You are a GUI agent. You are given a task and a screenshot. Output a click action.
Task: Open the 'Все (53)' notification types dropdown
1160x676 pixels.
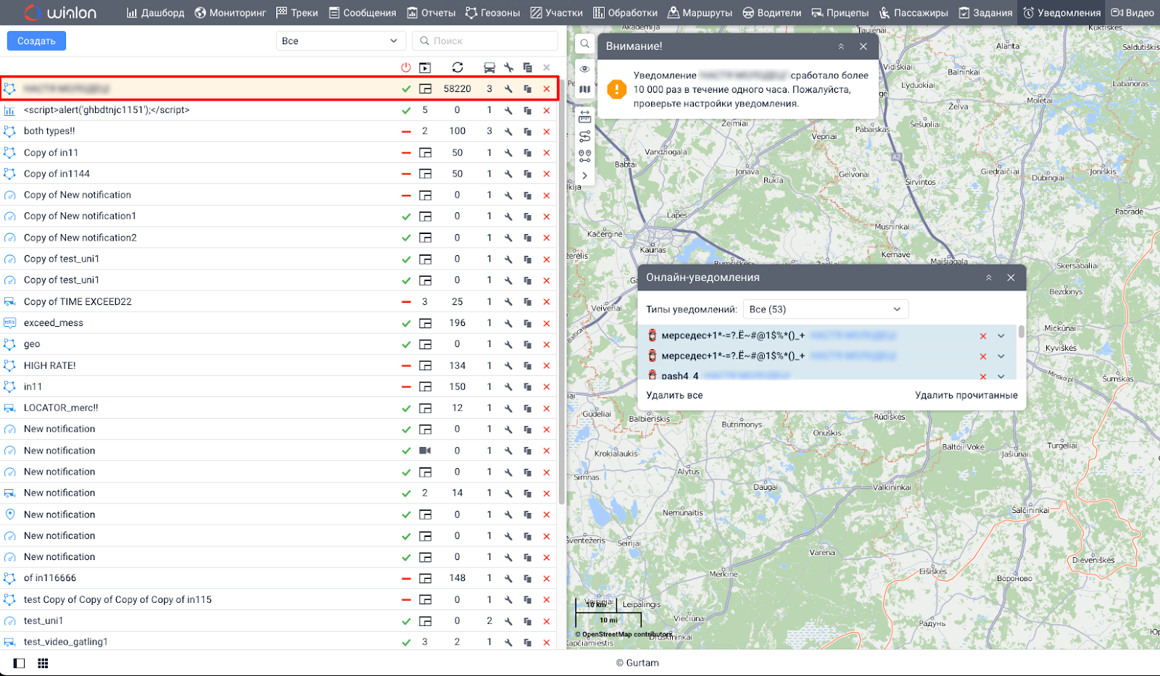[x=824, y=309]
